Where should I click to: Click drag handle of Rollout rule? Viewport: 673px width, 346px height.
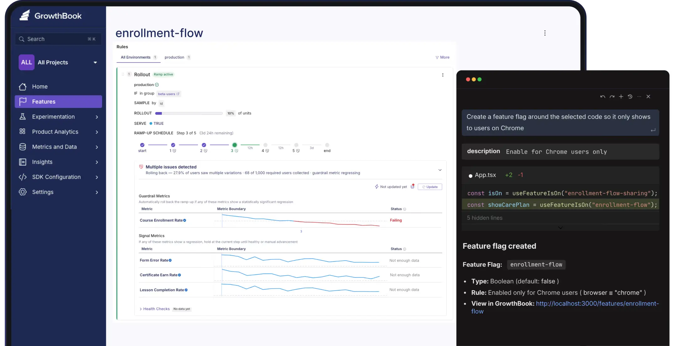[x=123, y=74]
